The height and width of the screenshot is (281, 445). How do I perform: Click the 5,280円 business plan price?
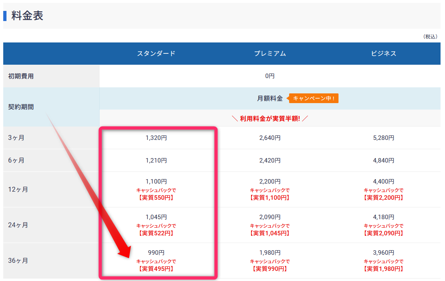coord(382,137)
